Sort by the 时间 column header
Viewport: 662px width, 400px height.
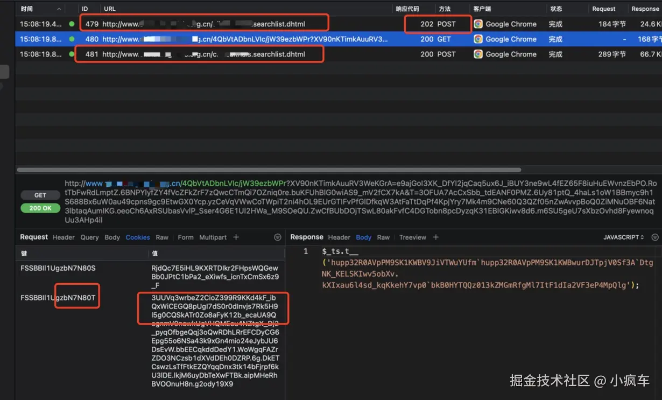click(27, 9)
